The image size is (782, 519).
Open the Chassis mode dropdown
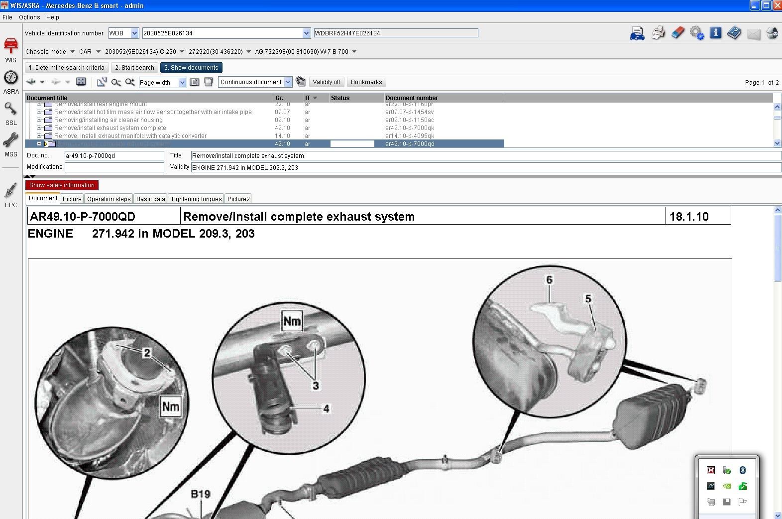pos(72,52)
